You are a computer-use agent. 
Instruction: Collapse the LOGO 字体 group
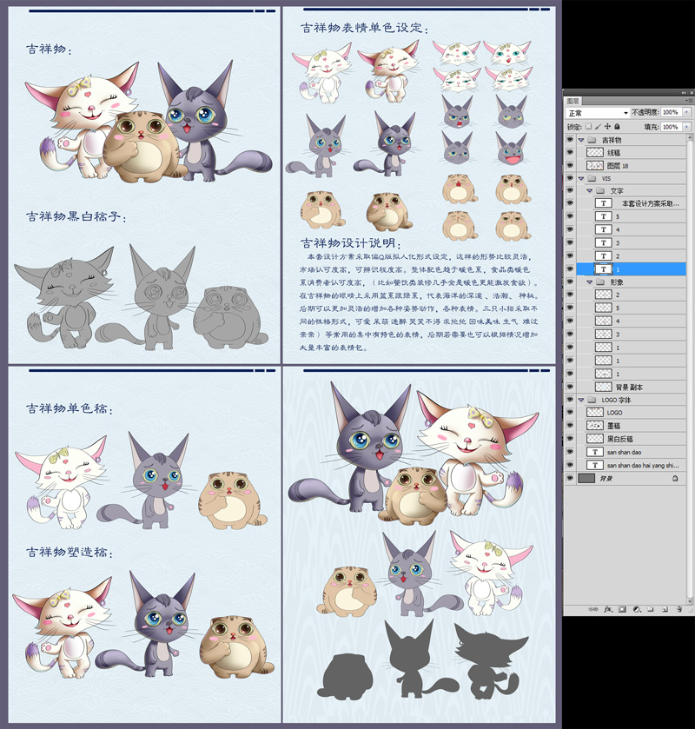tap(581, 400)
